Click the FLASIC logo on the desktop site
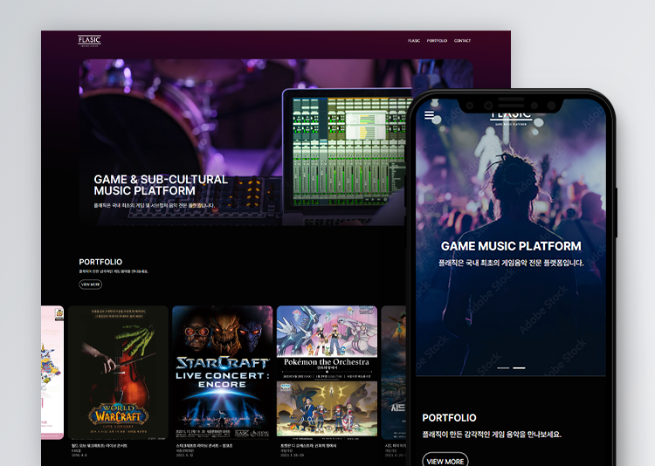This screenshot has height=466, width=655. point(89,40)
